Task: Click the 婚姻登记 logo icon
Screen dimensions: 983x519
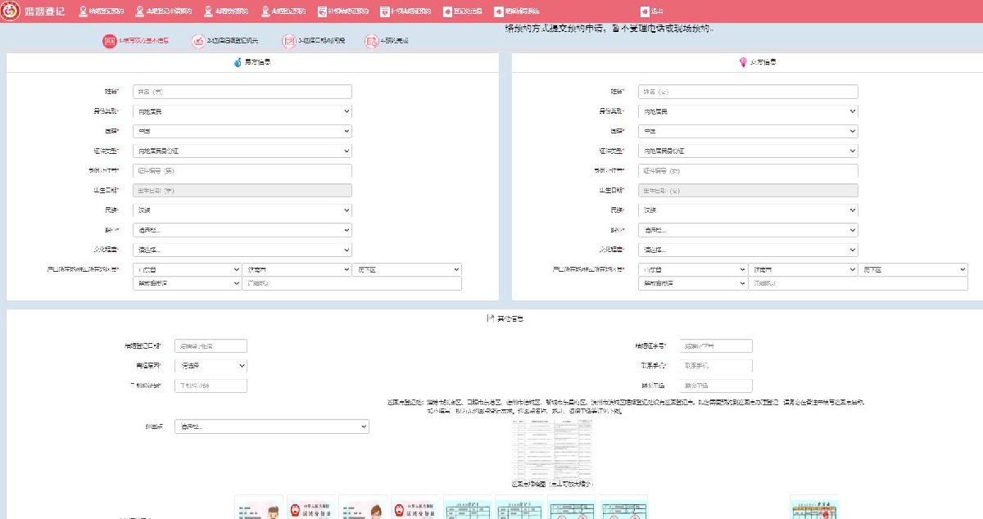Action: pyautogui.click(x=11, y=11)
